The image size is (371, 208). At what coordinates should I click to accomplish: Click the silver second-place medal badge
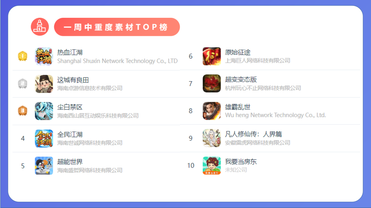tap(23, 83)
